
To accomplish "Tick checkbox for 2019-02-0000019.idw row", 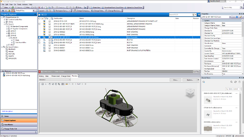I will click(50, 45).
